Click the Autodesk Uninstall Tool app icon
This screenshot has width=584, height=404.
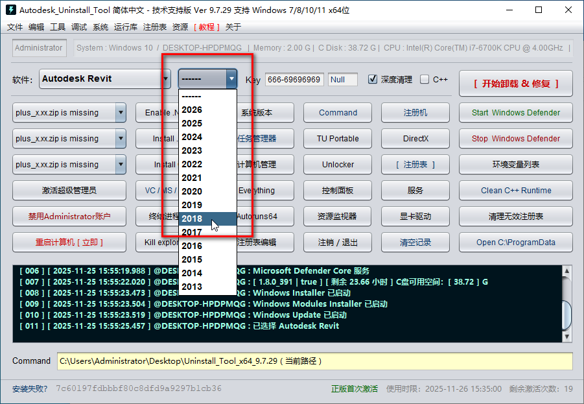(11, 10)
